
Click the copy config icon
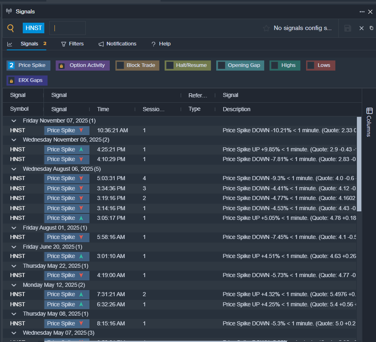pos(371,28)
